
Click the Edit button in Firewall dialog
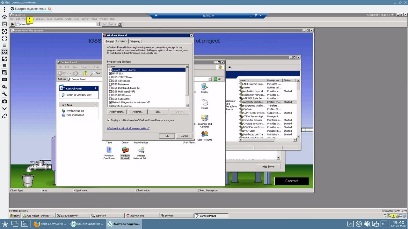[x=158, y=112]
